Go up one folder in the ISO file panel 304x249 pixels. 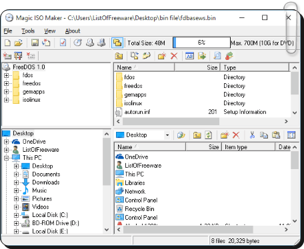(119, 56)
